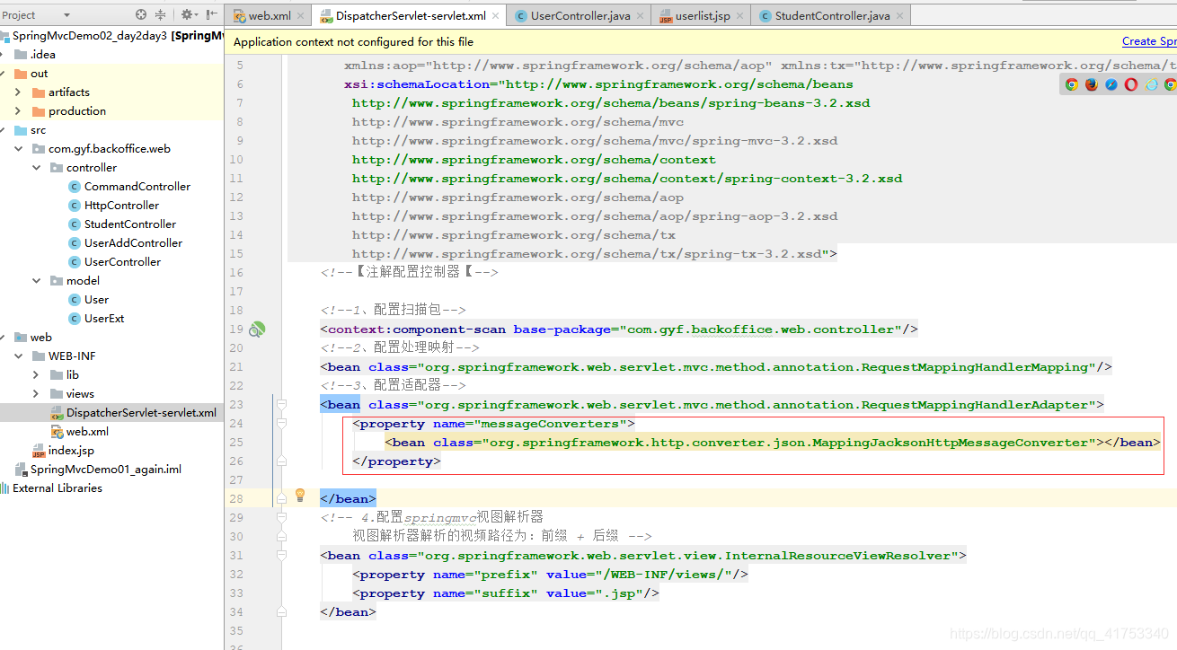The width and height of the screenshot is (1177, 650).
Task: Open the StudentController.java editor tab
Action: click(x=832, y=15)
